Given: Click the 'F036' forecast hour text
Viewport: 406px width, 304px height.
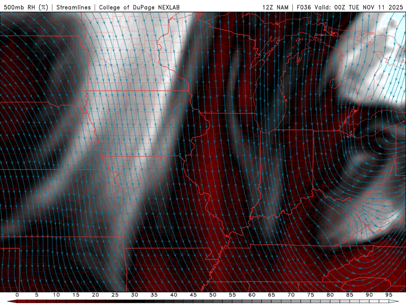Looking at the screenshot, I should pos(303,7).
